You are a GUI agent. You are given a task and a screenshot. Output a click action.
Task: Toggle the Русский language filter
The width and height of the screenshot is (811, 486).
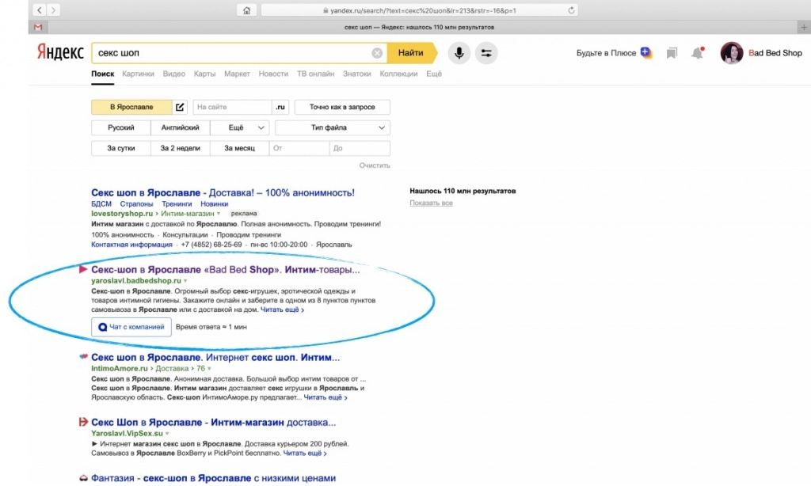click(x=121, y=127)
